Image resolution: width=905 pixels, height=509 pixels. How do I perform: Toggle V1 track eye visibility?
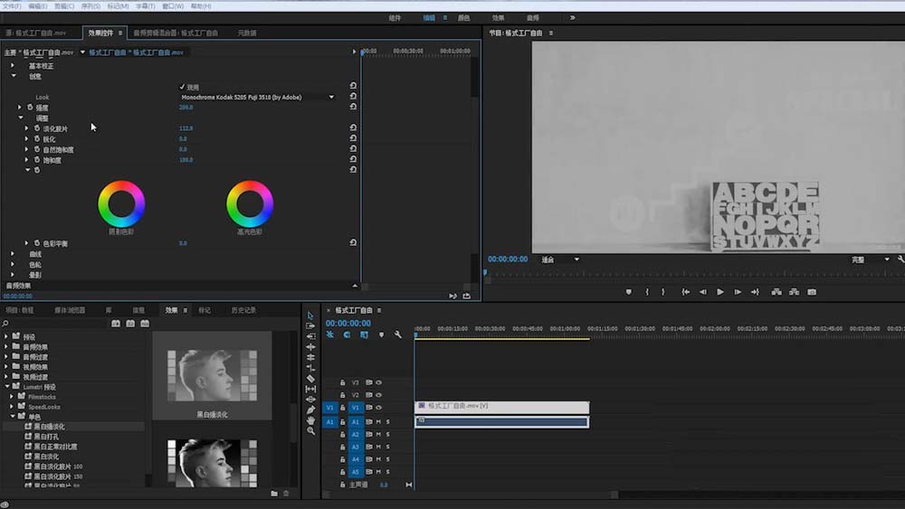(x=379, y=408)
